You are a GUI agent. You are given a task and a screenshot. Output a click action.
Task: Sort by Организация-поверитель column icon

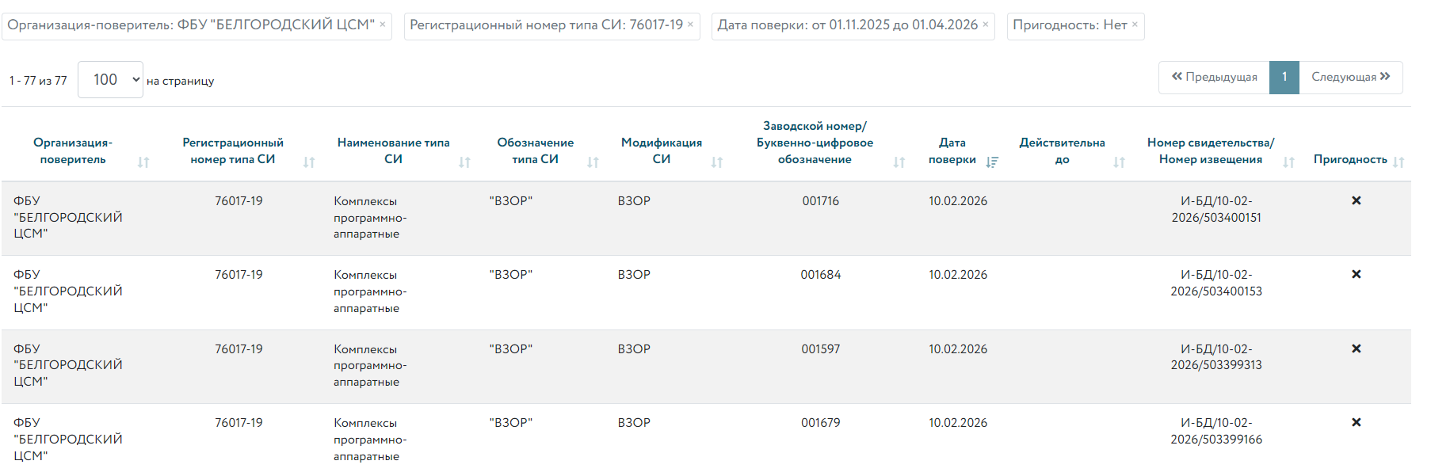pyautogui.click(x=143, y=162)
